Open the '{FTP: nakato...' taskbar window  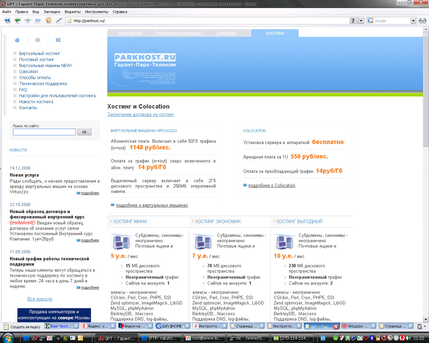click(x=160, y=338)
